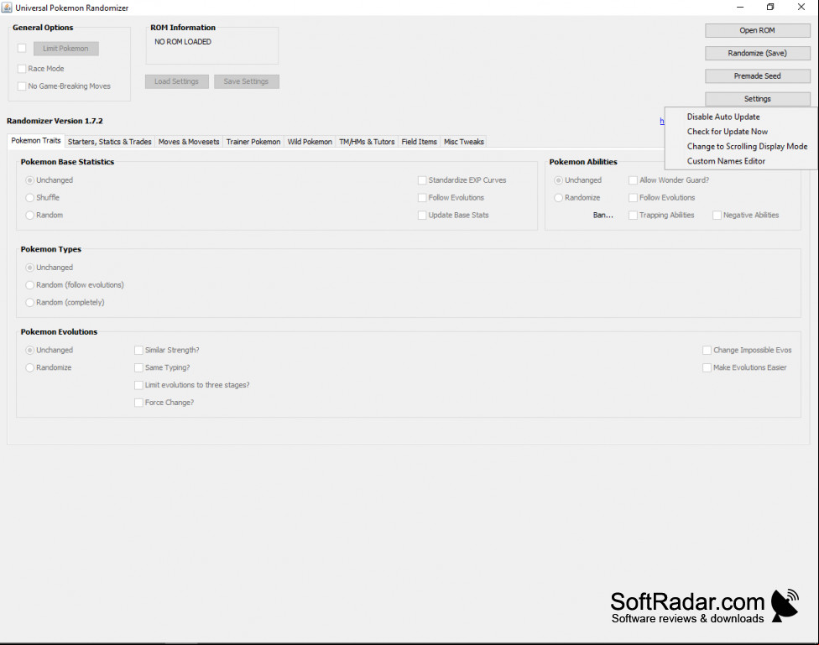Viewport: 819px width, 645px height.
Task: Tick the checkbox beside Limit Pokemon
Action: [x=22, y=48]
